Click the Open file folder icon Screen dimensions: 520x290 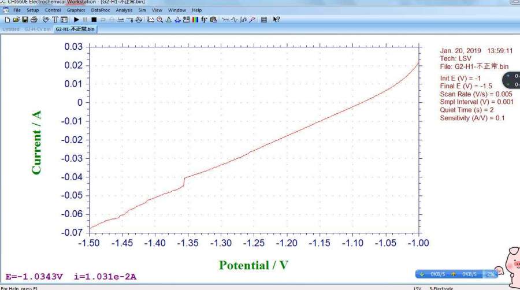pos(16,20)
